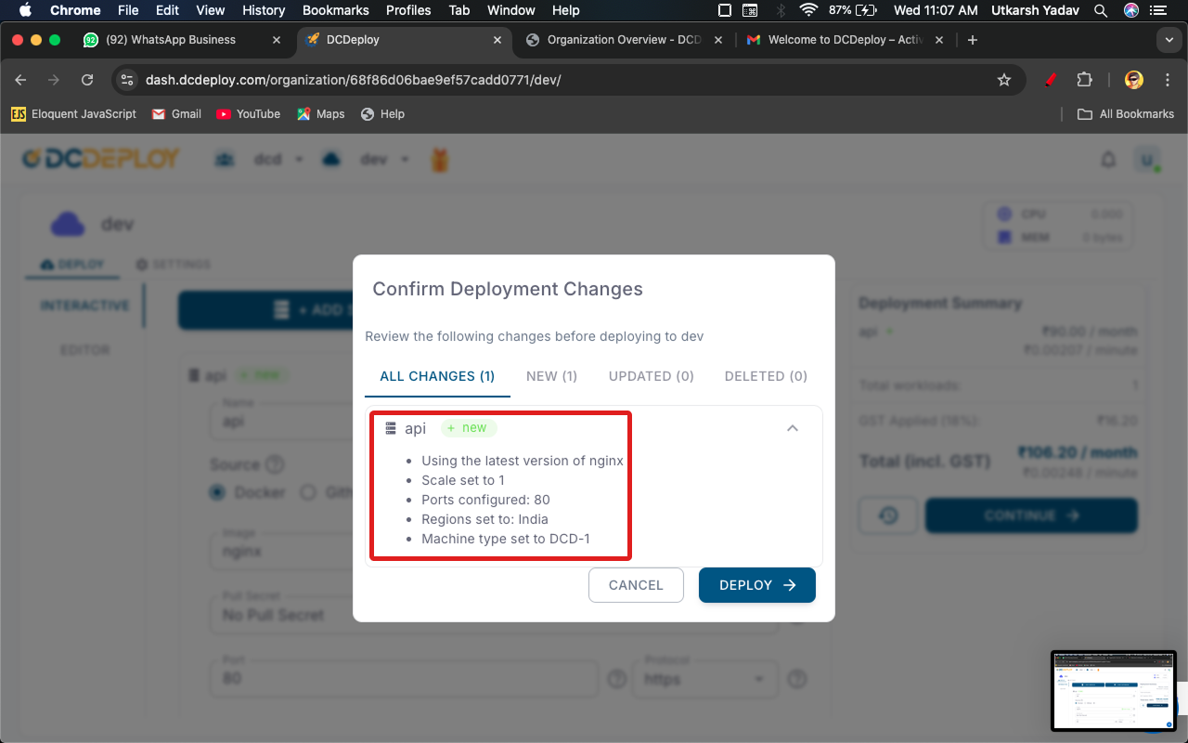Collapse the api changes chevron
The image size is (1188, 743).
[793, 428]
